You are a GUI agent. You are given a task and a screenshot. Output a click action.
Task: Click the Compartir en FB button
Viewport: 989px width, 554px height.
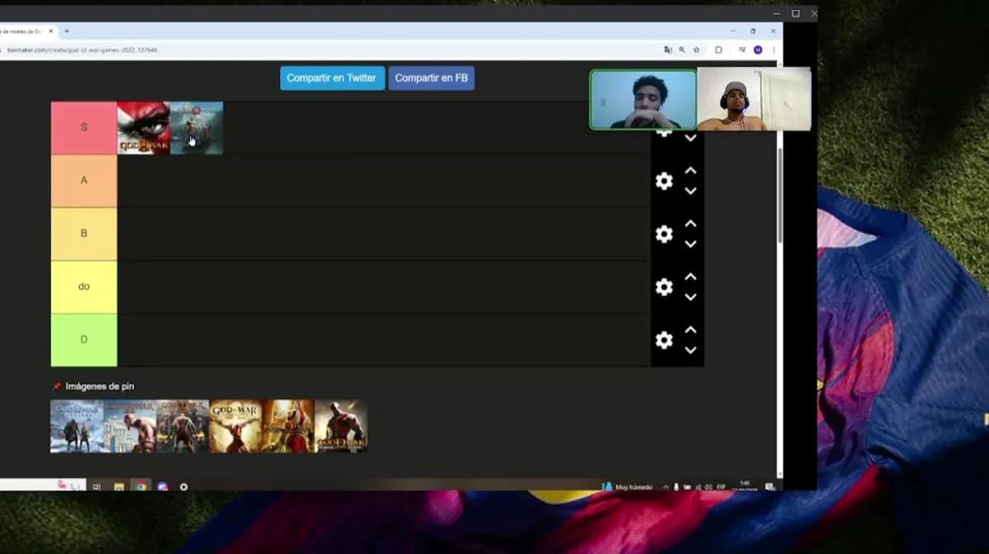(x=431, y=78)
